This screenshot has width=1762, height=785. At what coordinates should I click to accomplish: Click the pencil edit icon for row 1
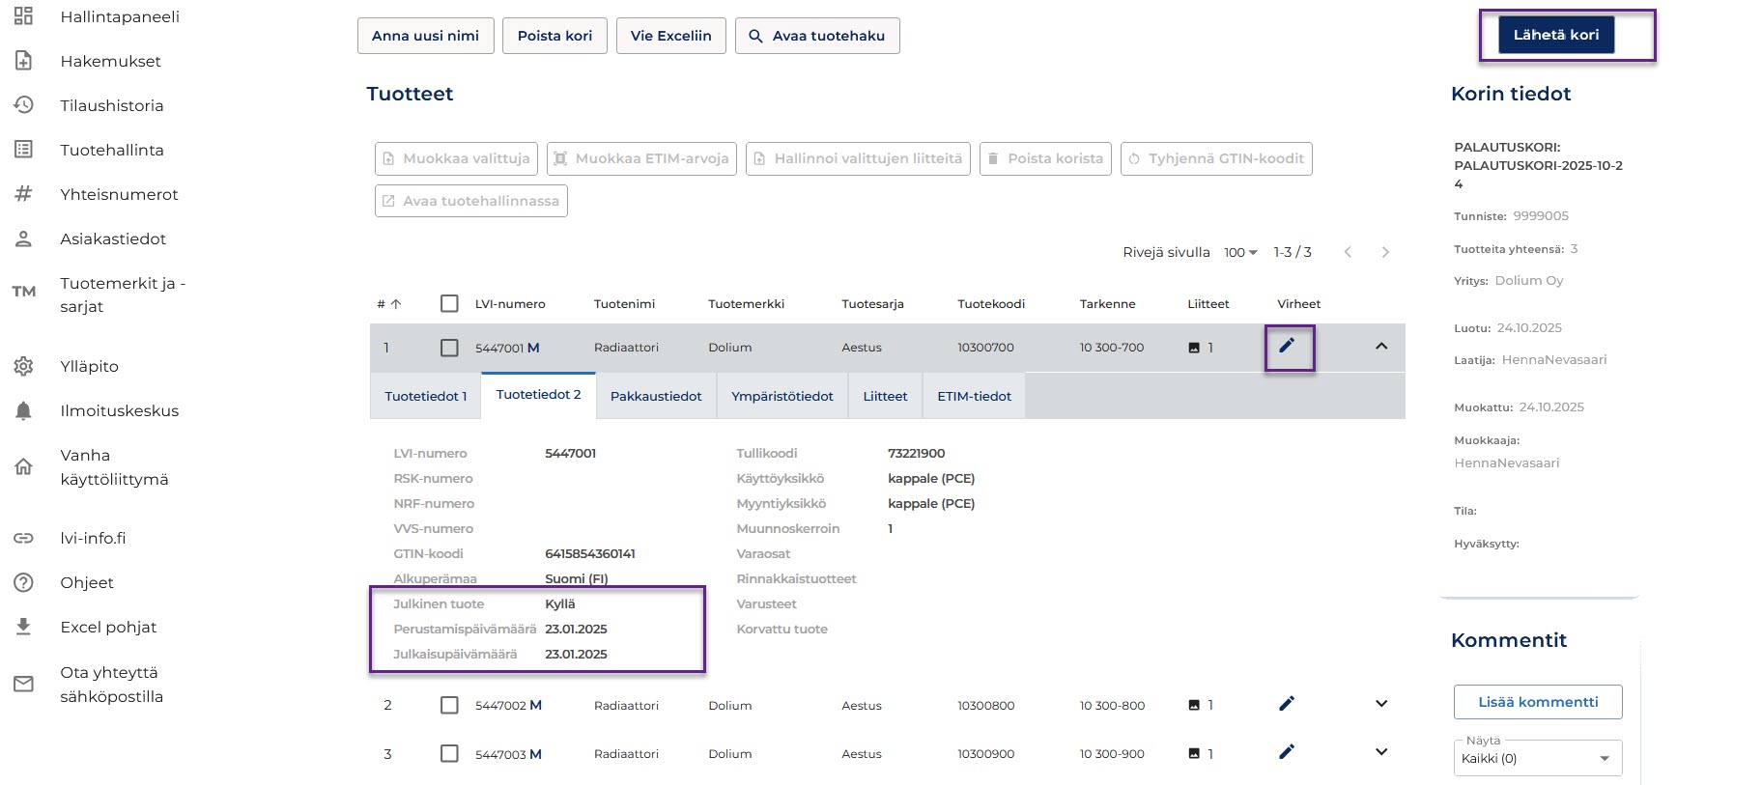[1287, 346]
